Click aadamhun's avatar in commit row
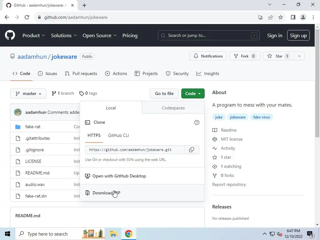 18,112
